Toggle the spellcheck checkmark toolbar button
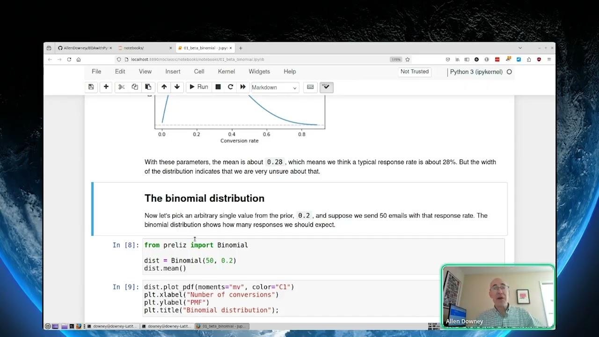Image resolution: width=599 pixels, height=337 pixels. pyautogui.click(x=326, y=87)
